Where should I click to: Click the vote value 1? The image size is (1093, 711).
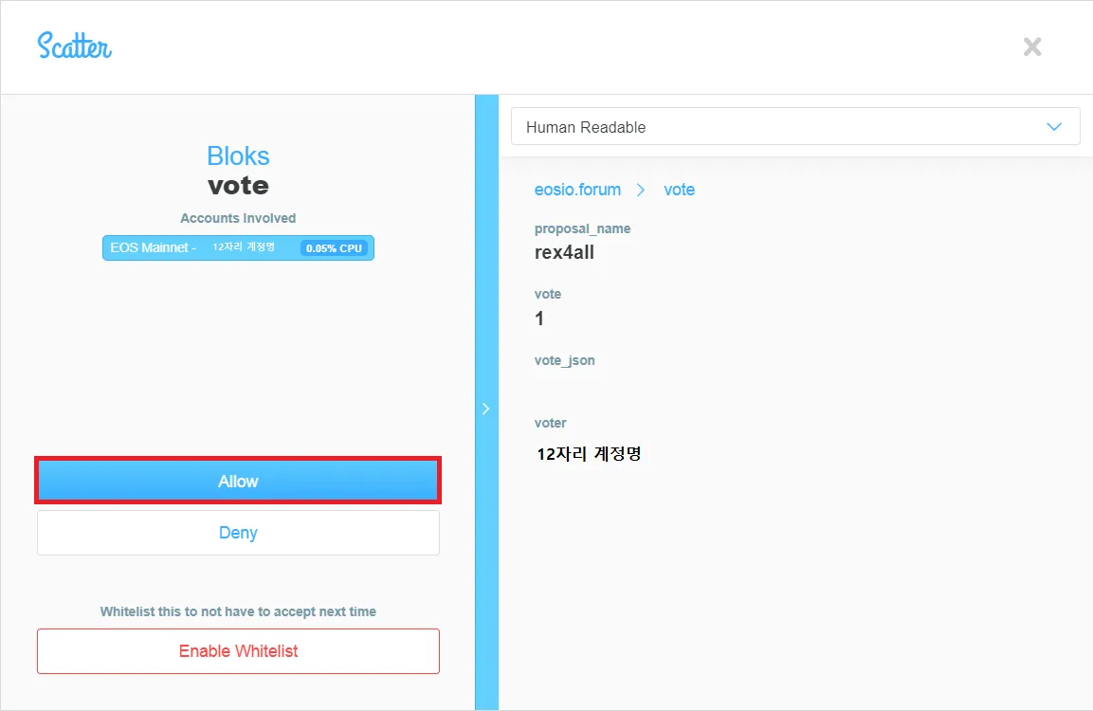point(538,319)
